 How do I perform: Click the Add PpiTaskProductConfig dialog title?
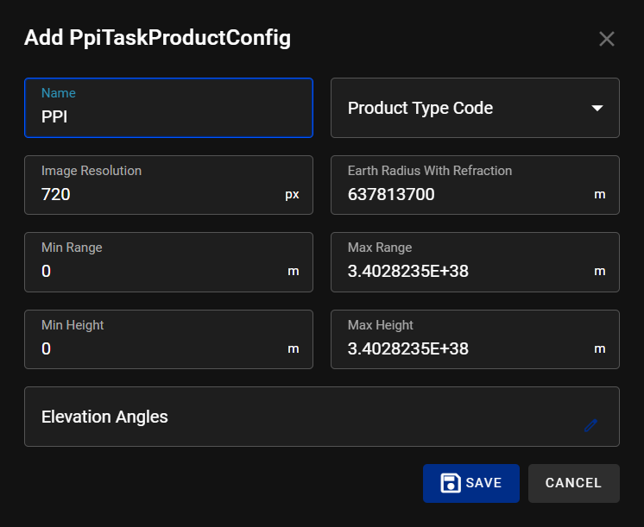point(157,38)
